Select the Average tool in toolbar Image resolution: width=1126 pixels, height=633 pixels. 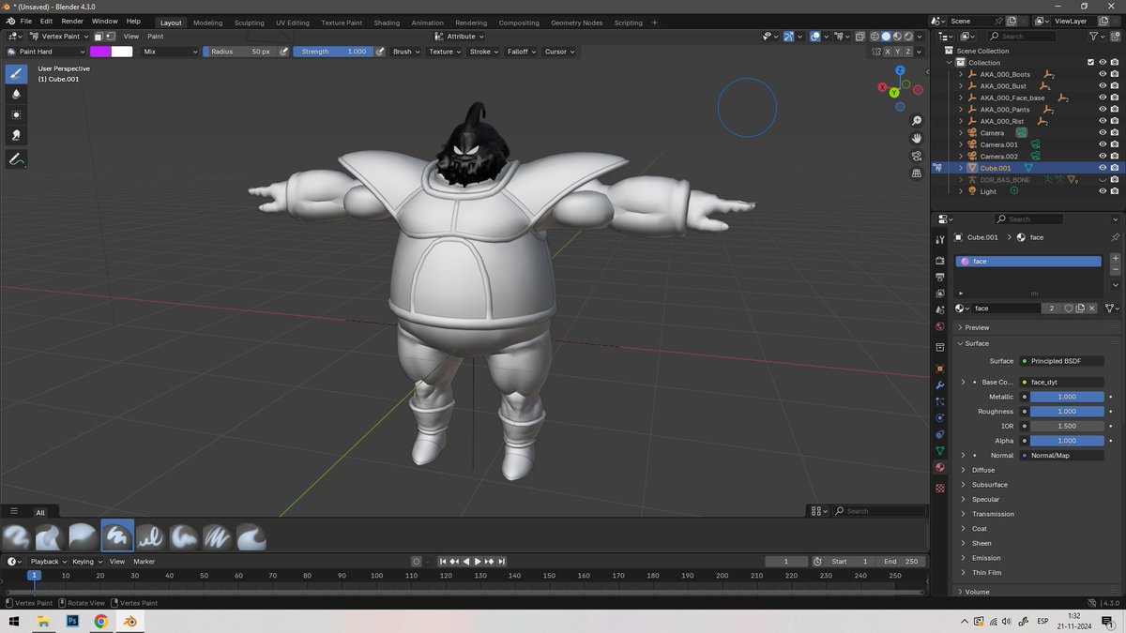(x=16, y=114)
